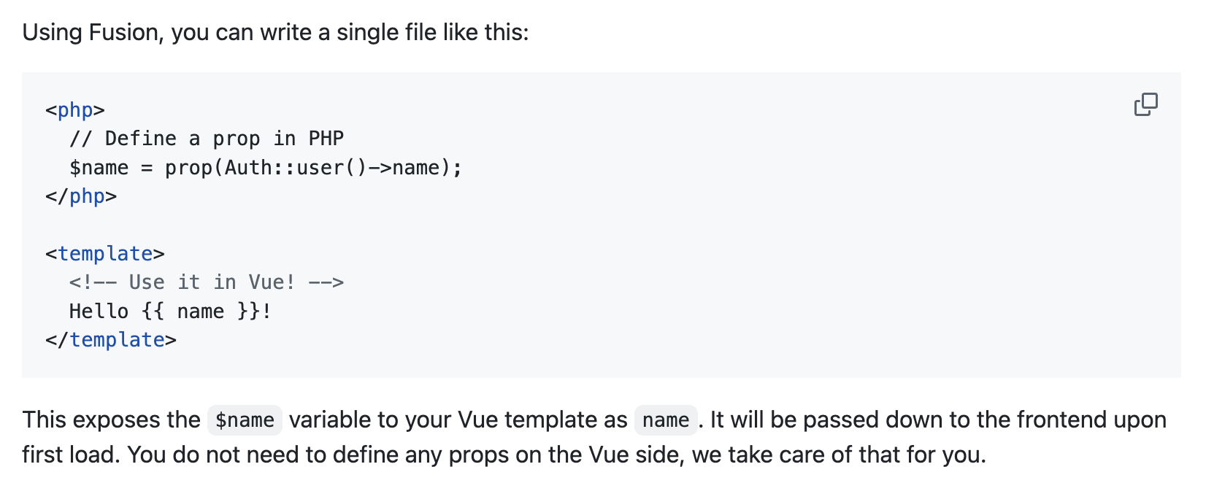Click the copy code icon
Image resolution: width=1206 pixels, height=483 pixels.
point(1145,104)
